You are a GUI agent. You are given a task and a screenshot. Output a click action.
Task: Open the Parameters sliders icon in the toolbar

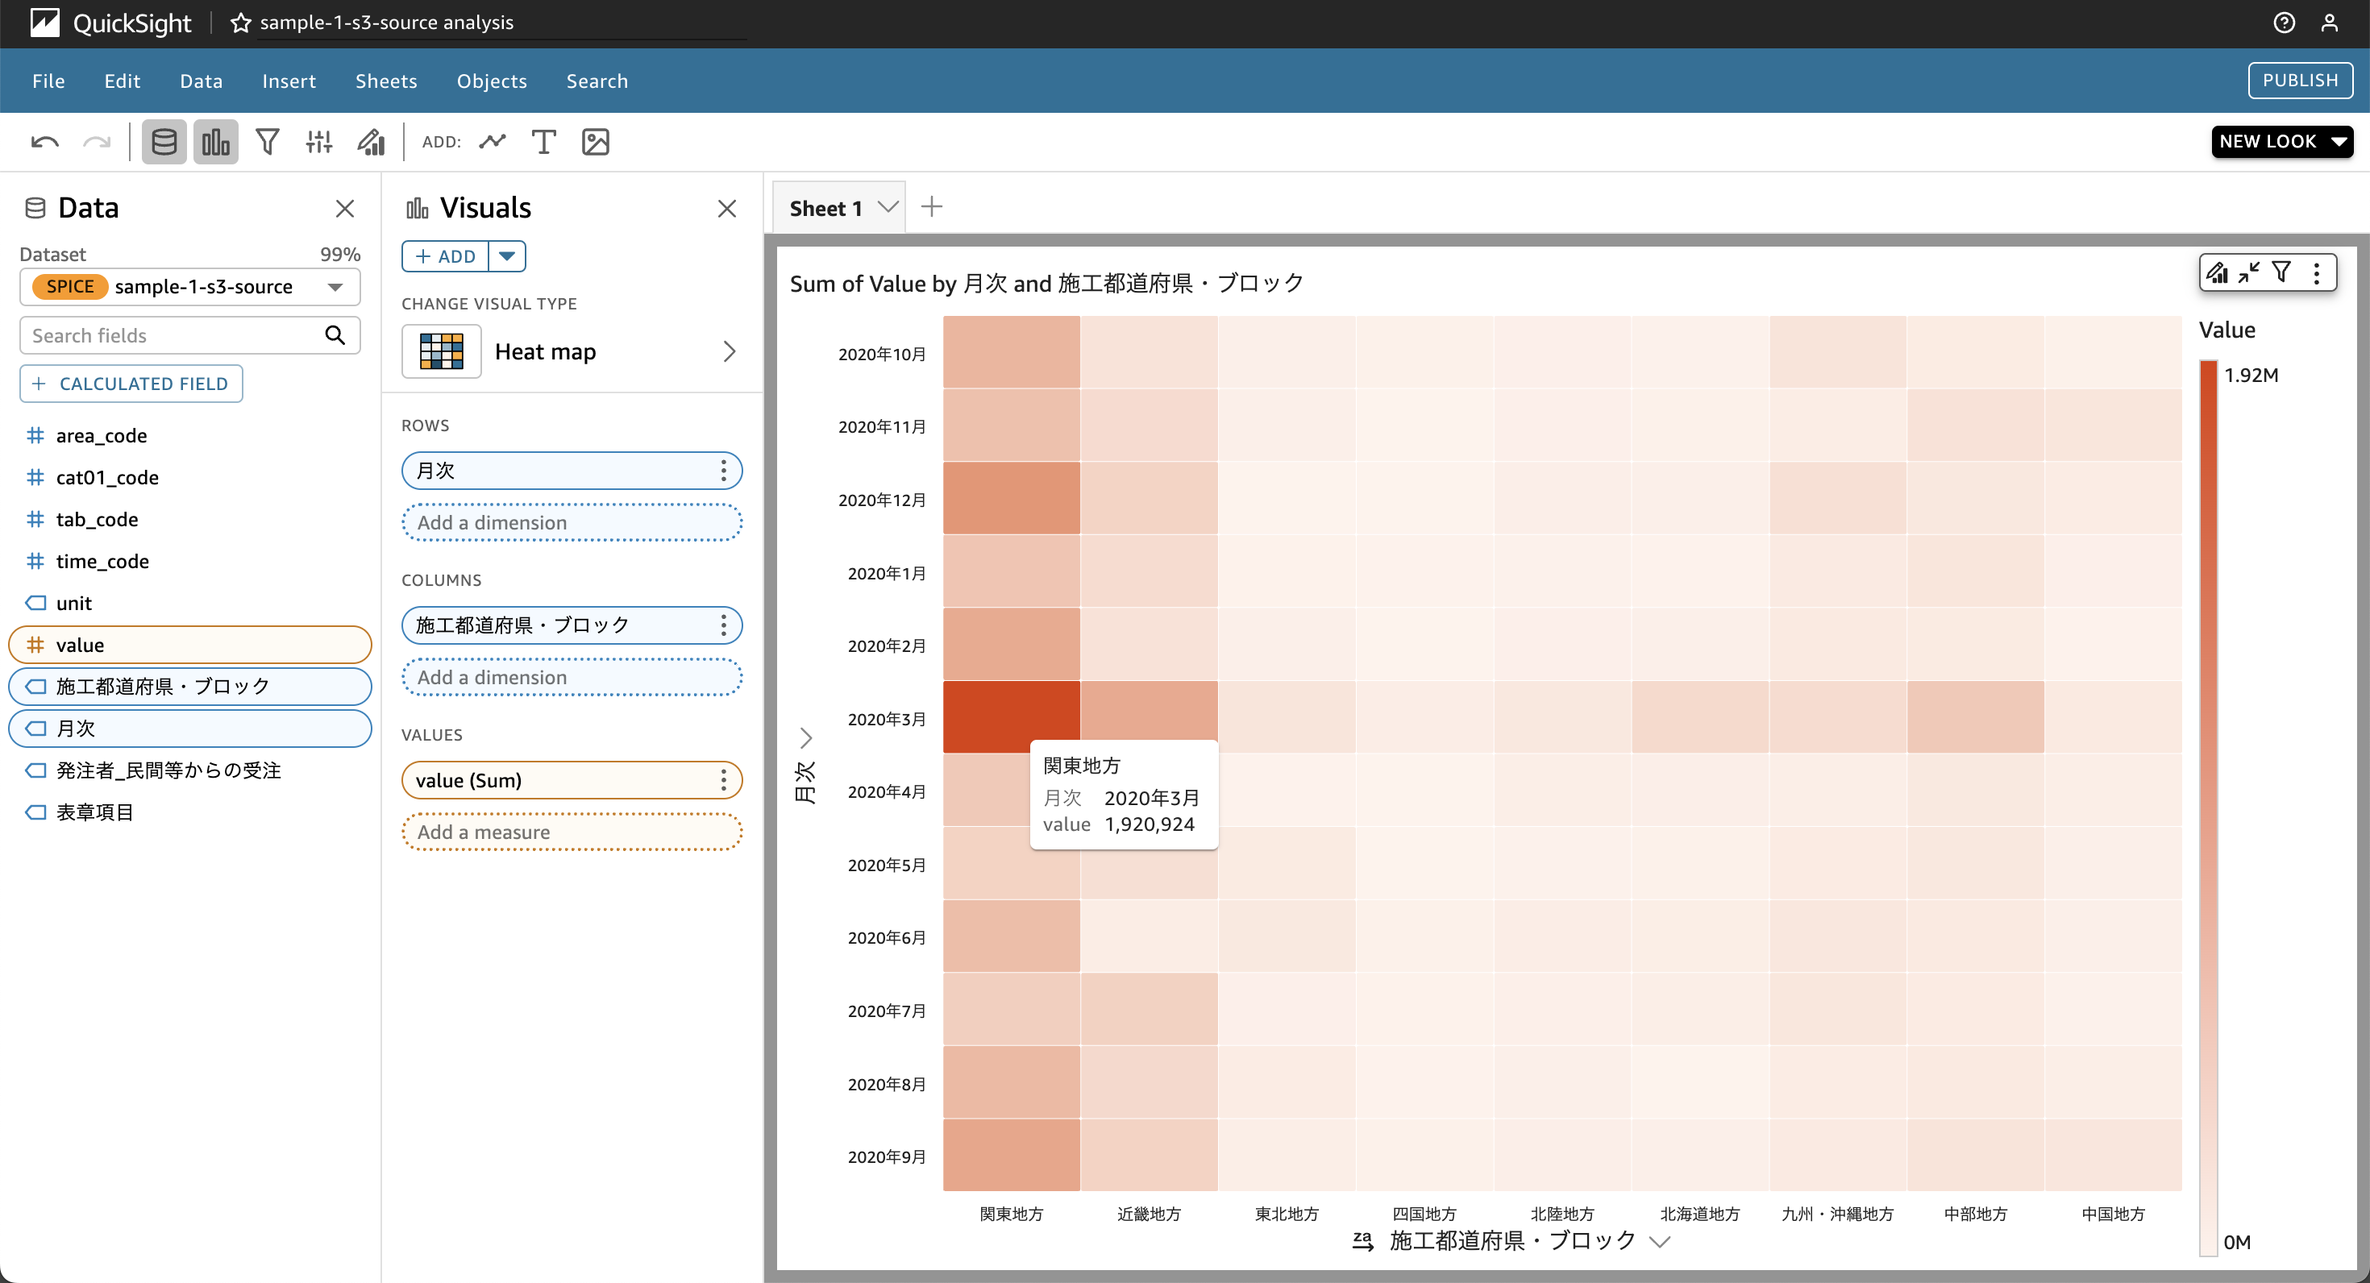tap(319, 142)
